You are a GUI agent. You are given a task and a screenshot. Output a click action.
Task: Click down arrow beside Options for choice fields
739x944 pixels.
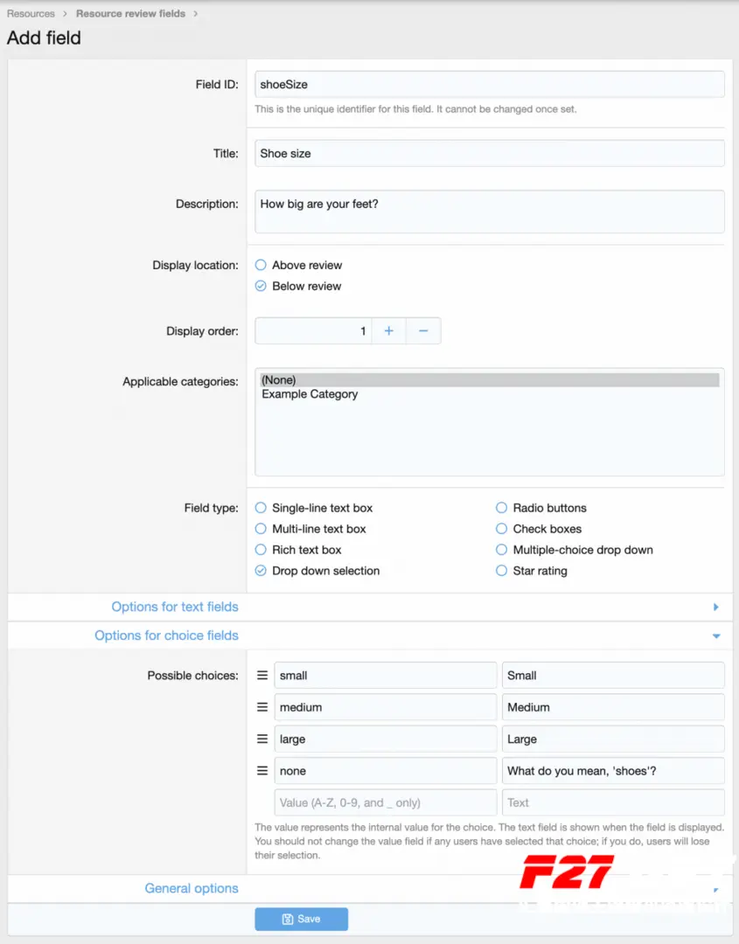716,635
